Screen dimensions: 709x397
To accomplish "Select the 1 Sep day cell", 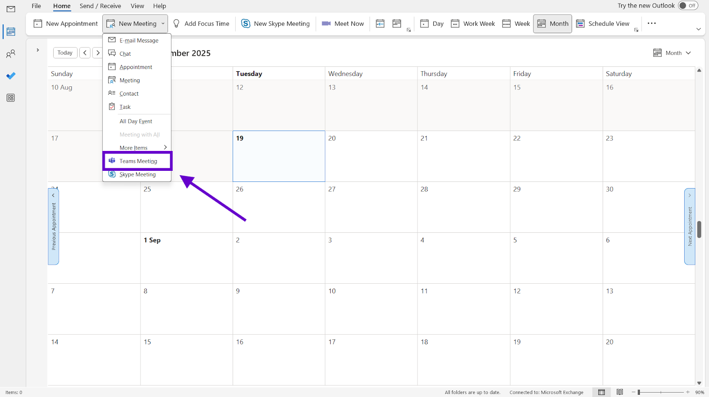I will click(187, 258).
